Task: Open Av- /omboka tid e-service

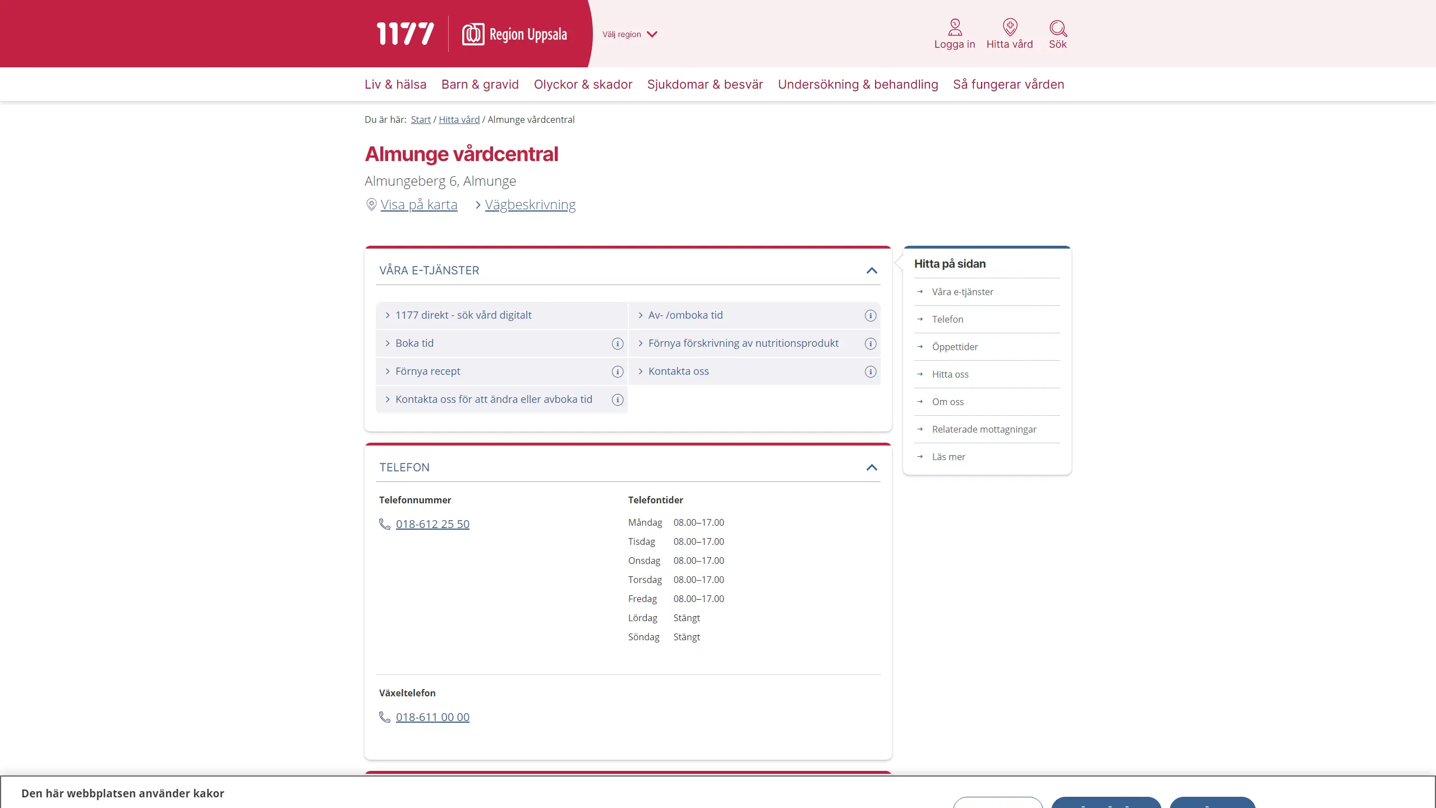Action: pos(685,315)
